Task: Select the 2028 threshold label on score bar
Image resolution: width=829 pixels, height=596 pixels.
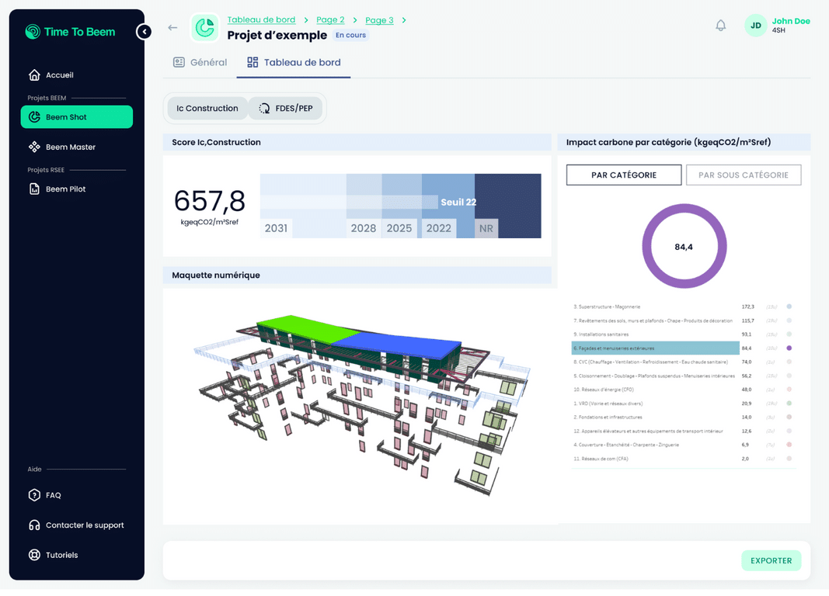Action: pos(364,229)
